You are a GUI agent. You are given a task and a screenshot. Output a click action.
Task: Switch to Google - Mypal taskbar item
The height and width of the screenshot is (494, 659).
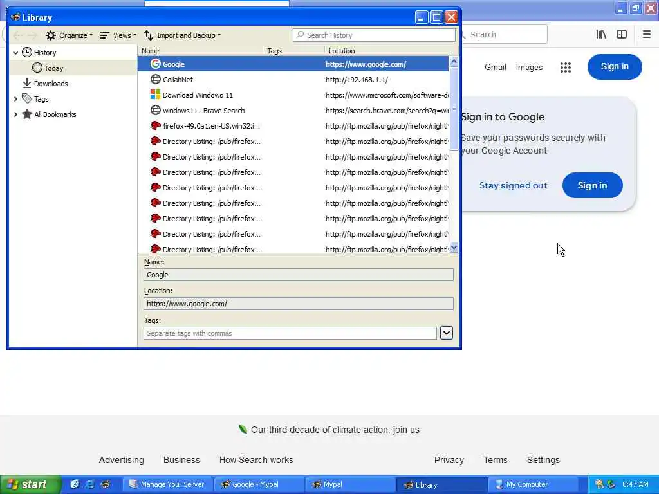tap(259, 484)
